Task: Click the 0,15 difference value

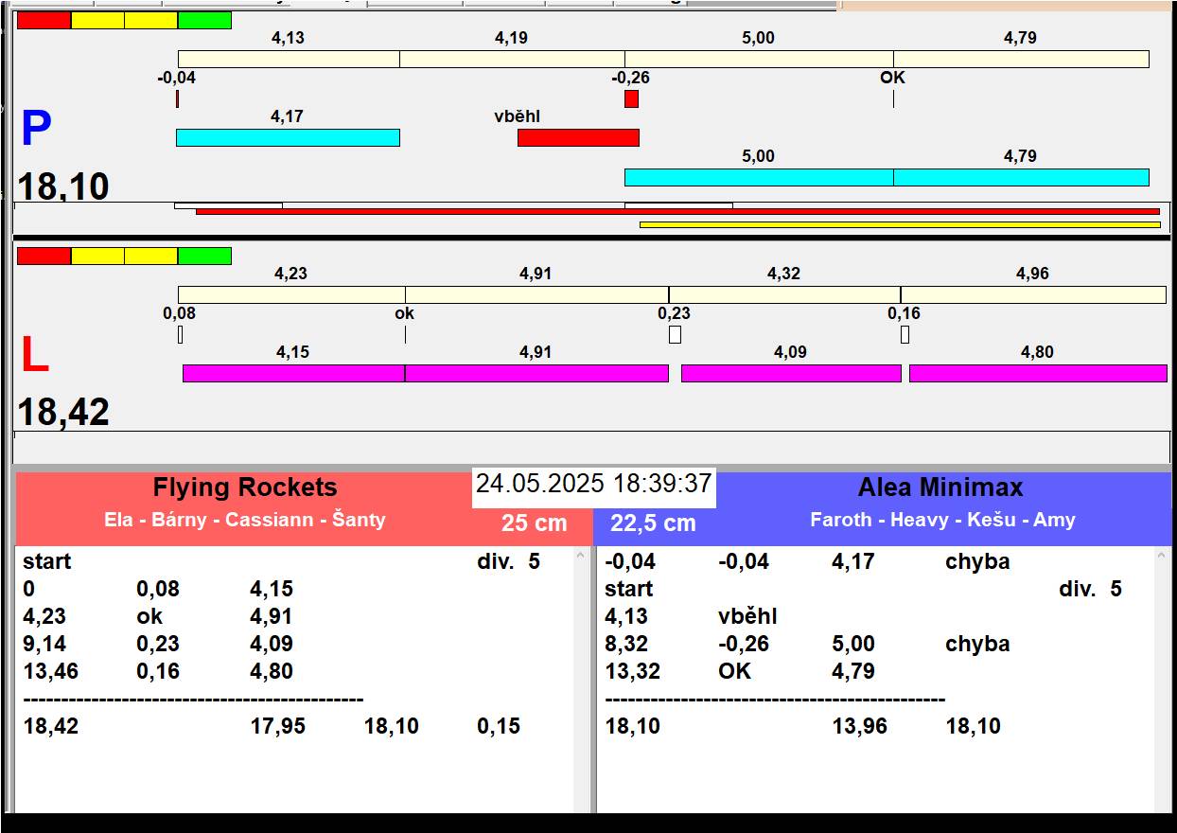Action: (x=499, y=726)
